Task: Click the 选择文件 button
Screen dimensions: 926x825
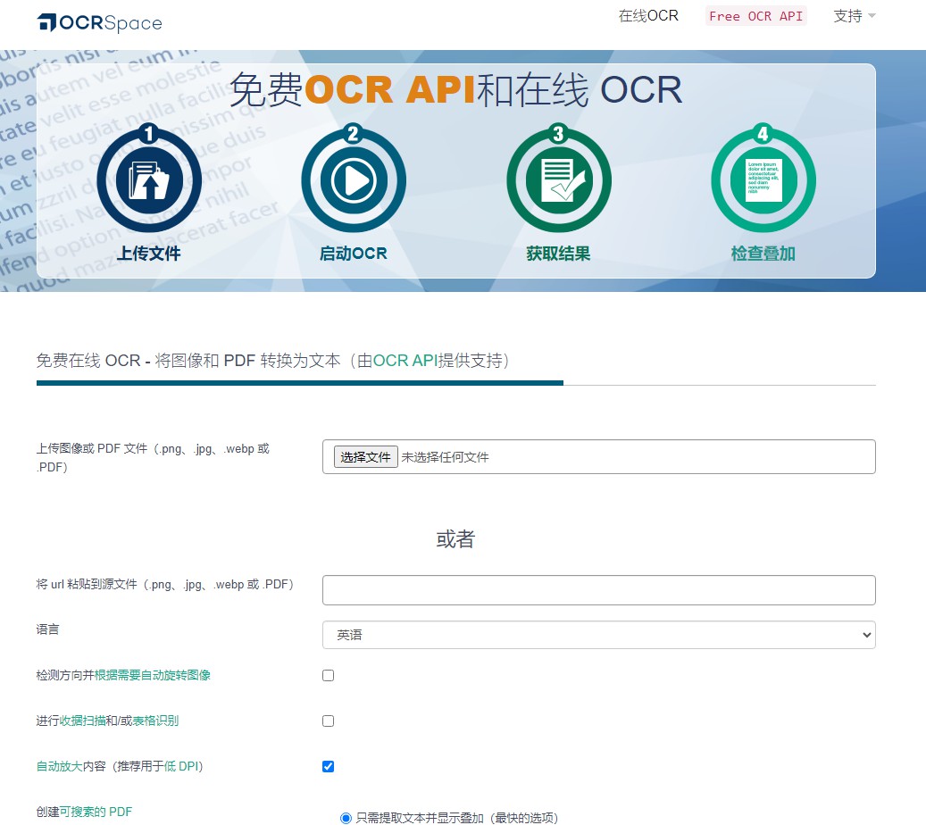Action: (365, 457)
